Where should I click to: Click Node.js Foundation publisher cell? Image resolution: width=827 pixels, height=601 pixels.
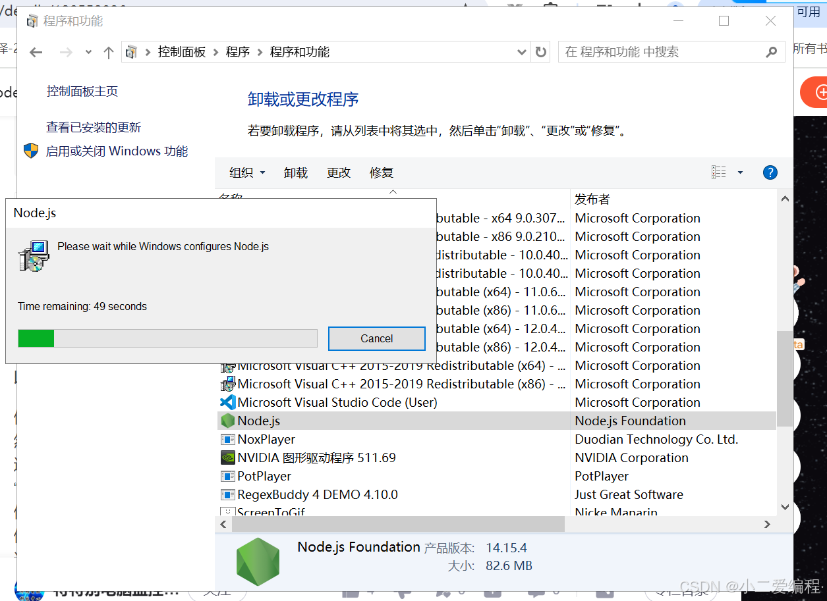tap(630, 421)
